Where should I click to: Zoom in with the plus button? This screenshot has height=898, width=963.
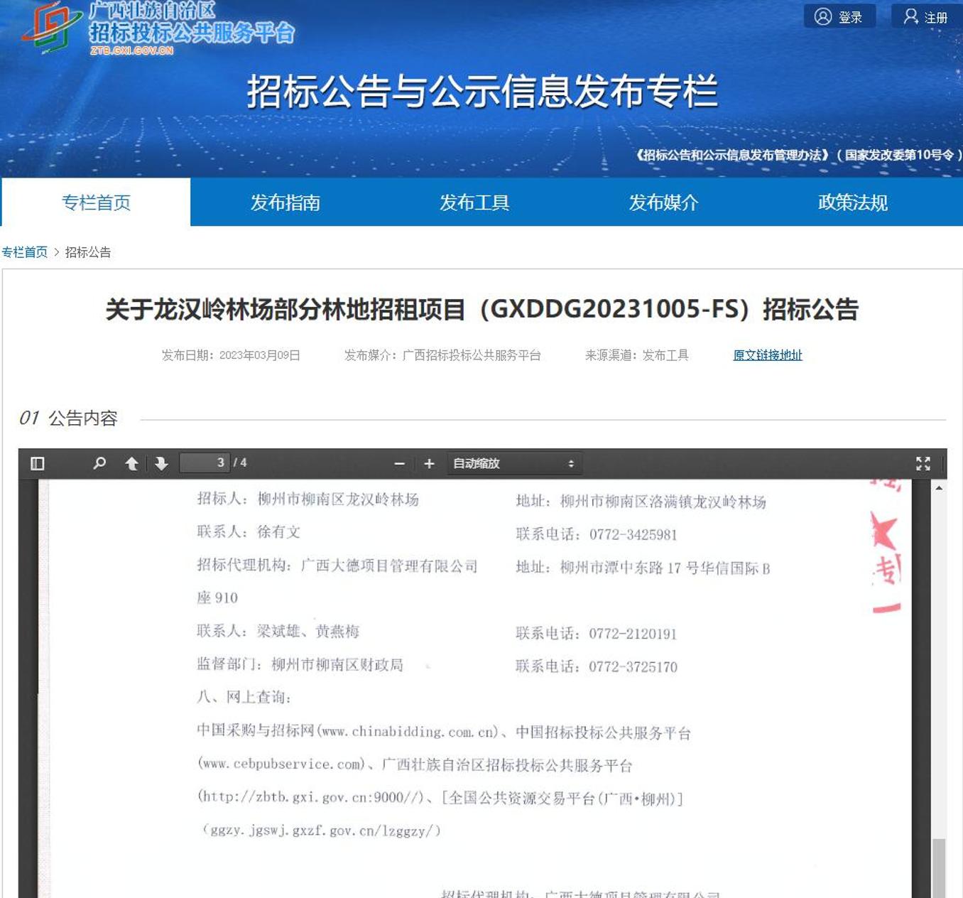[x=429, y=464]
